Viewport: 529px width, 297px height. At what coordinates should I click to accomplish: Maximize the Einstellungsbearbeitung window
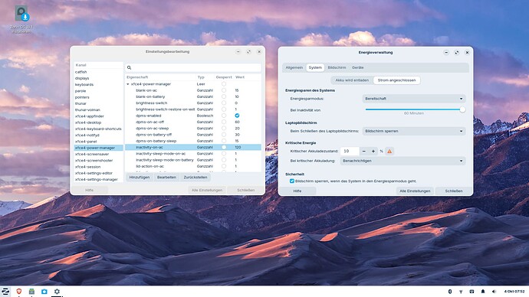(248, 52)
